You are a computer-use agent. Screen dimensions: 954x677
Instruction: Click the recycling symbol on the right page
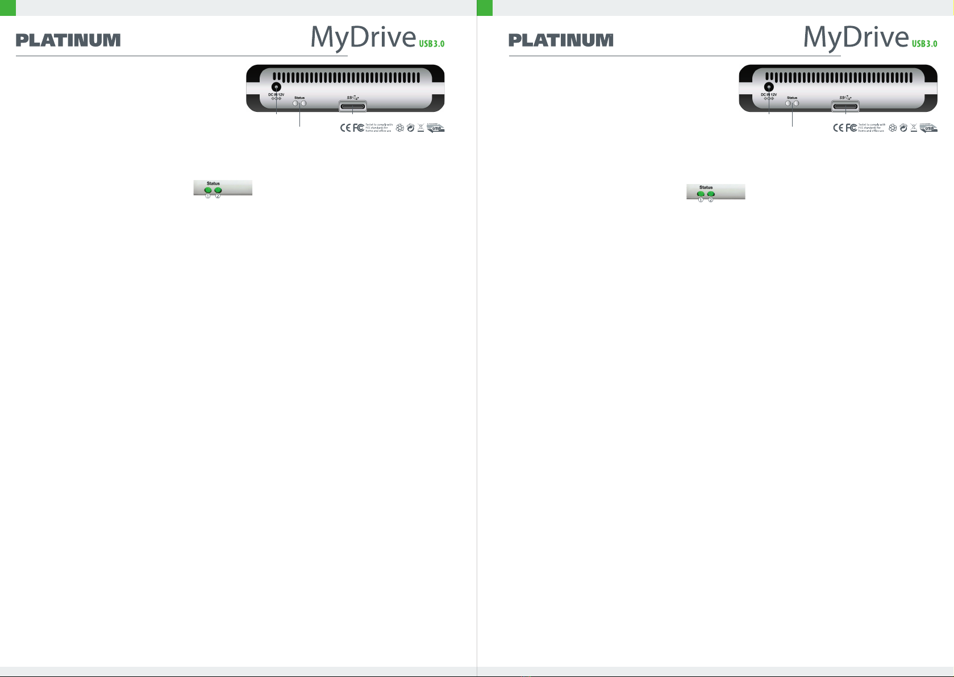coord(893,128)
